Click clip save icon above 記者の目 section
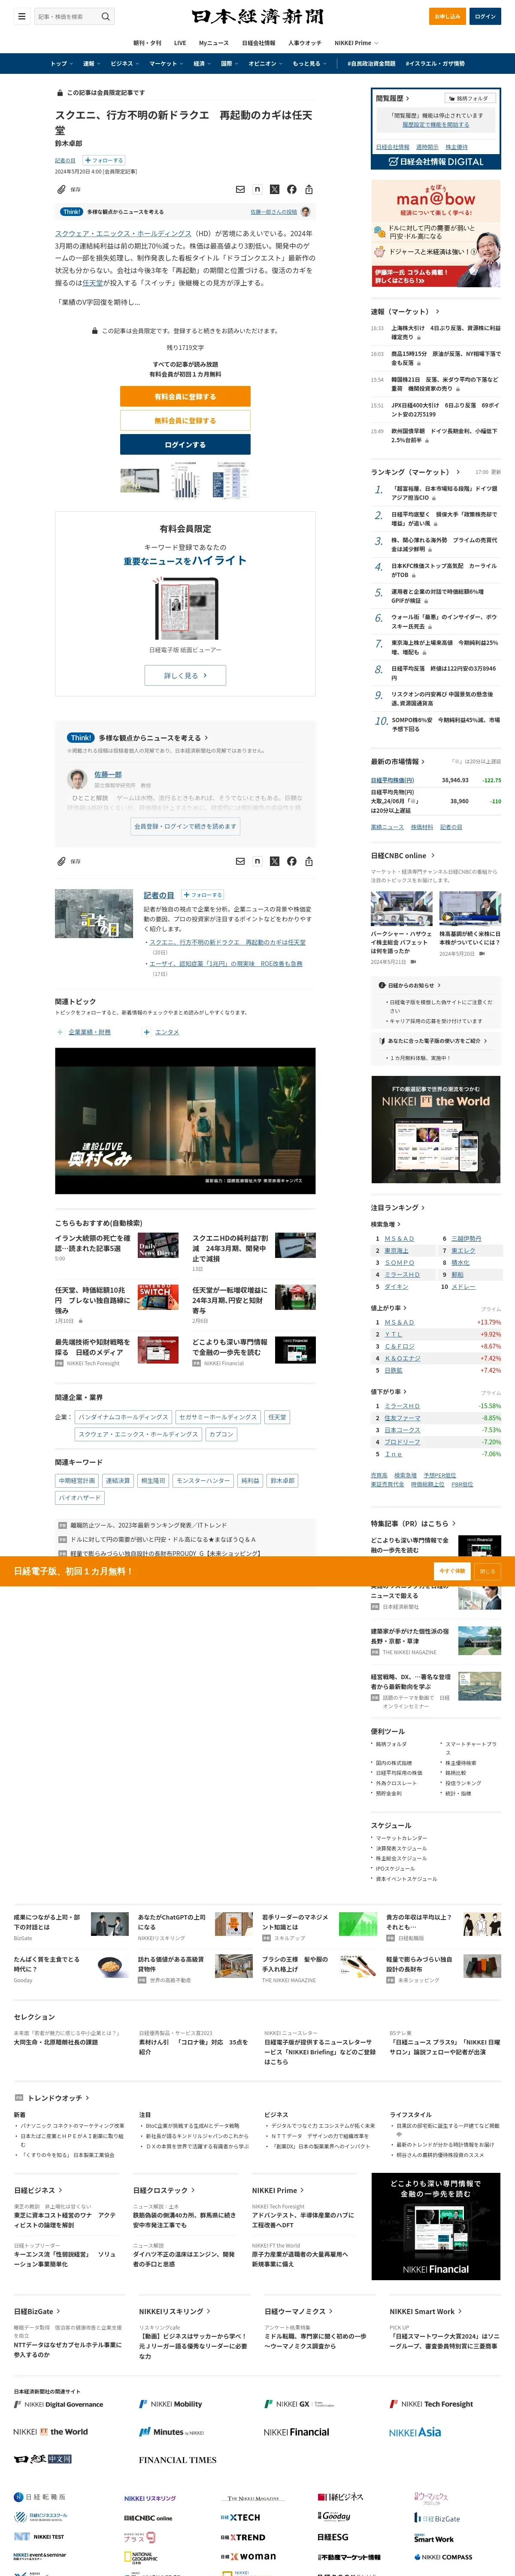 point(61,861)
